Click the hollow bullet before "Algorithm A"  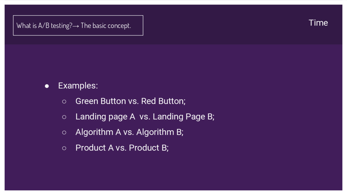point(64,132)
